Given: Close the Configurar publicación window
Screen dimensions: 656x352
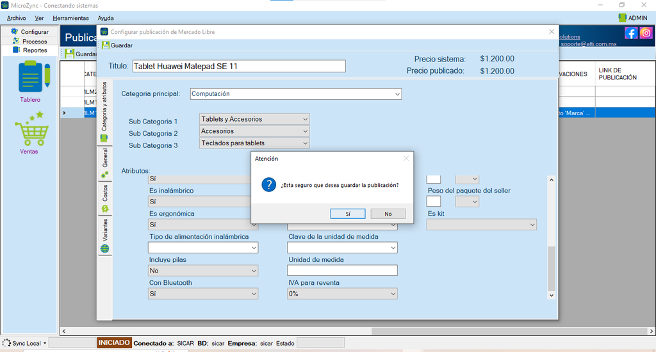Looking at the screenshot, I should (552, 32).
